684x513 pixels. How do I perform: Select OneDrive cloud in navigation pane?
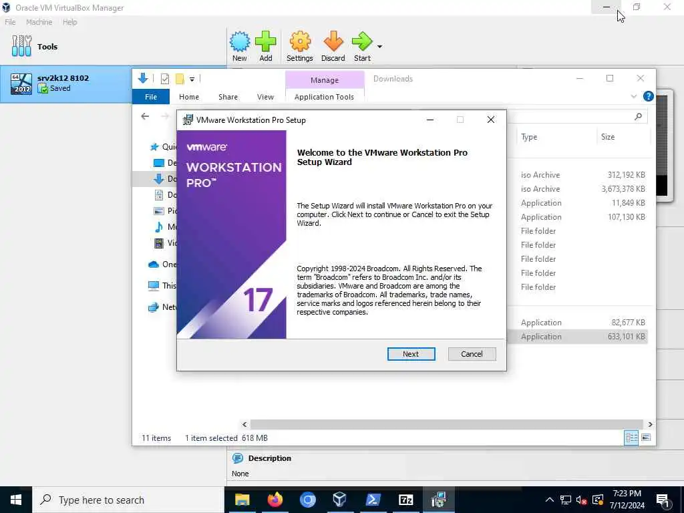(154, 265)
